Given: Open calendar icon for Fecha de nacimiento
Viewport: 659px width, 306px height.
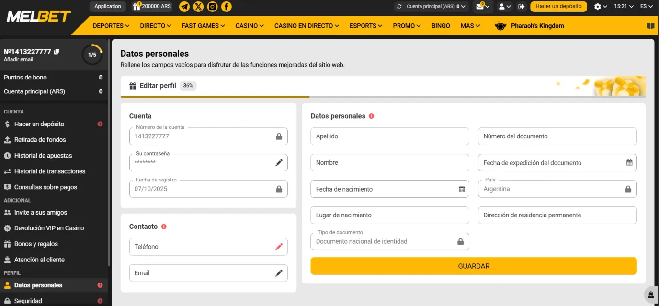Looking at the screenshot, I should click(x=462, y=189).
